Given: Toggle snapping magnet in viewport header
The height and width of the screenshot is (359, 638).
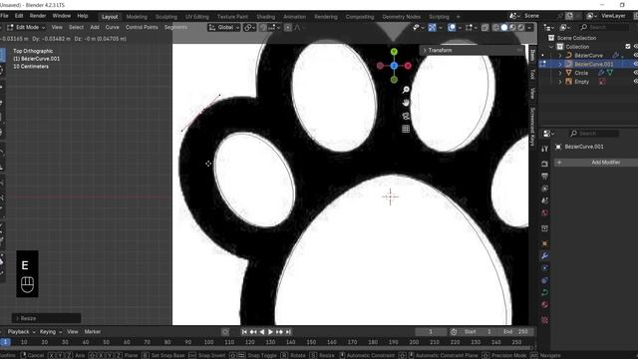Looking at the screenshot, I should [263, 27].
